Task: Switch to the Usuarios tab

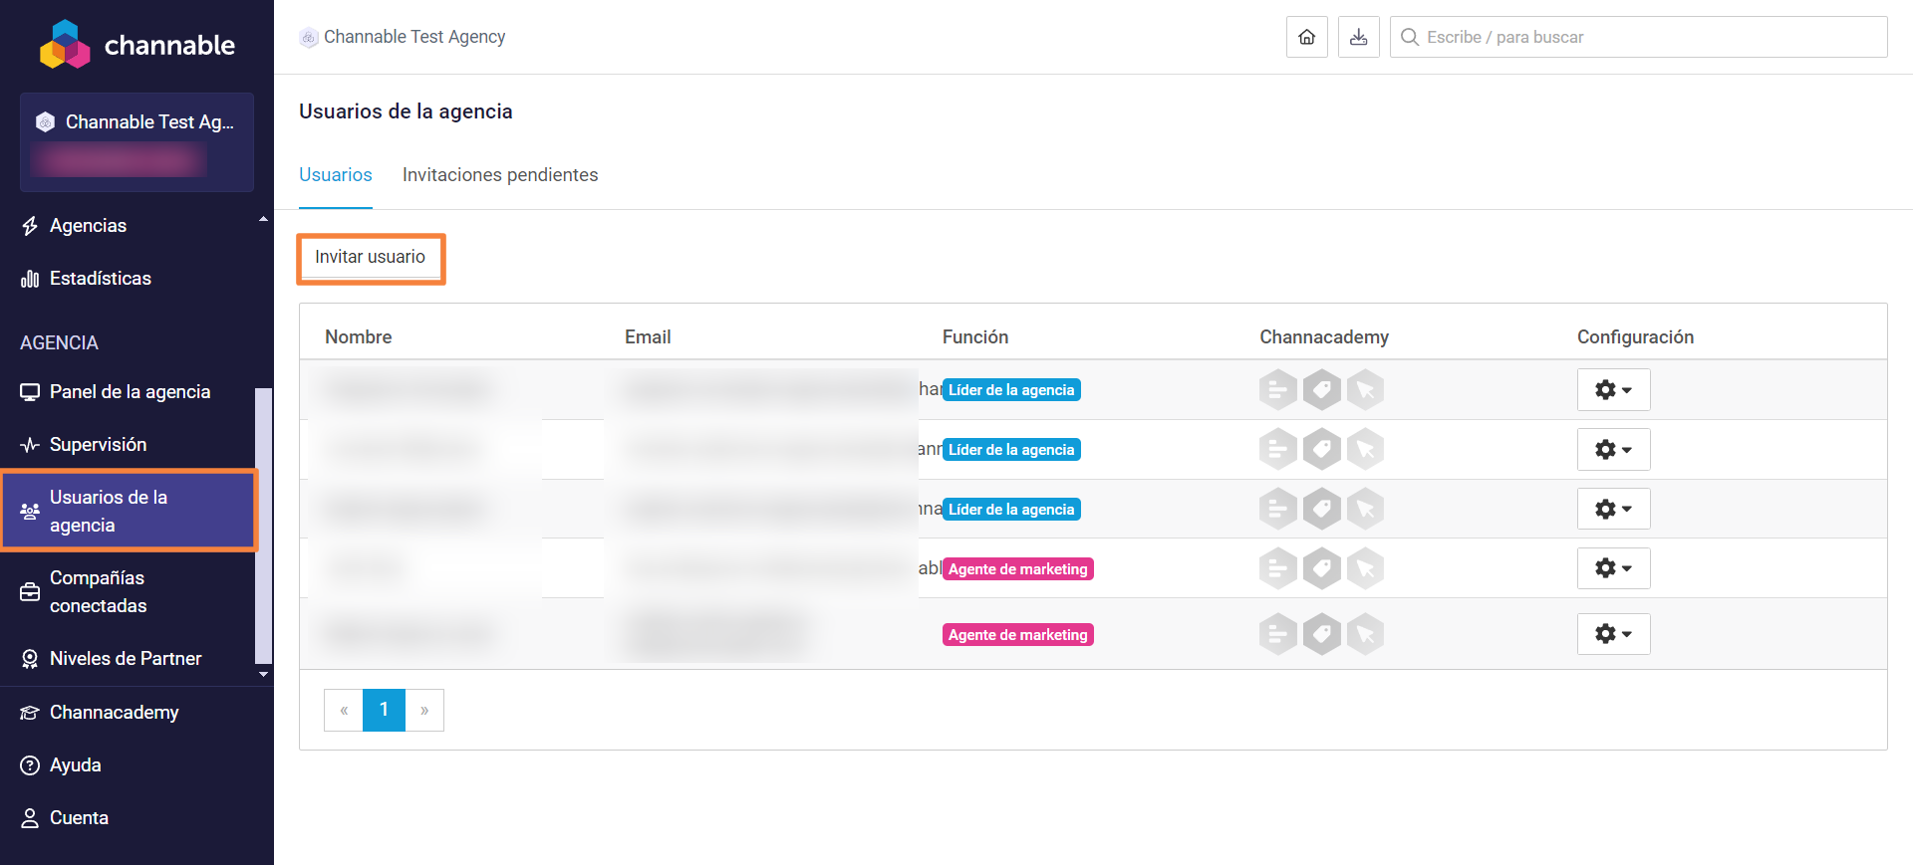Action: 336,175
